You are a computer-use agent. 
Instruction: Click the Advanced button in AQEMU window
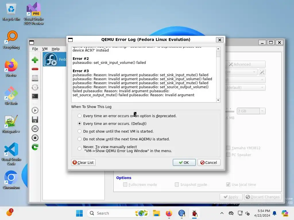[x=245, y=64]
